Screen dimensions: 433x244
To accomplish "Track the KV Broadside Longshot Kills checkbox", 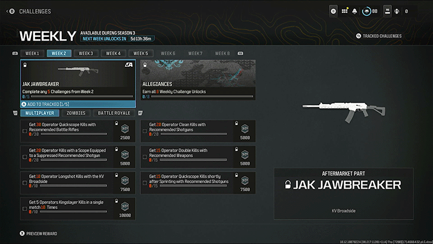I will click(x=24, y=183).
